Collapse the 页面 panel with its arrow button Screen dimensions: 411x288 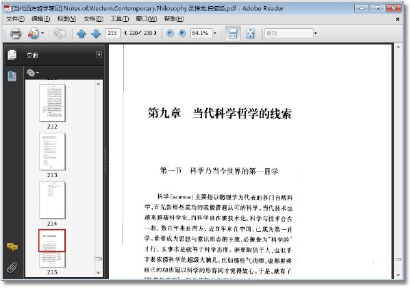[x=99, y=55]
